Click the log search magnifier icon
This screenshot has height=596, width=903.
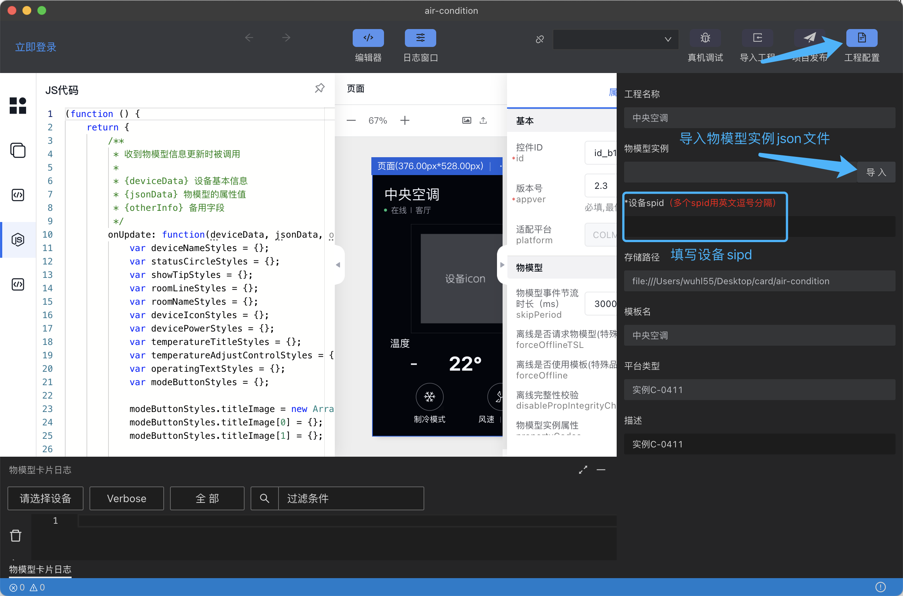pos(265,498)
